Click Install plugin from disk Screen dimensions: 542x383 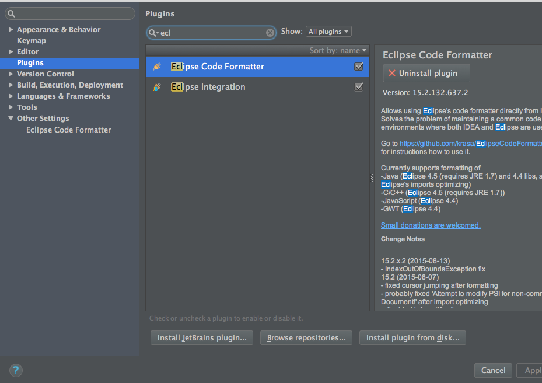412,337
